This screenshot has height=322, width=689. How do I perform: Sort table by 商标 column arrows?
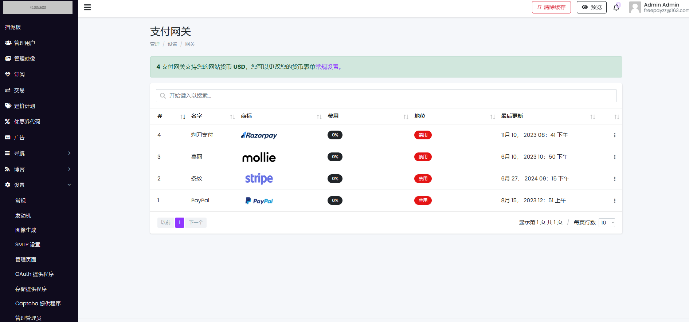coord(319,117)
